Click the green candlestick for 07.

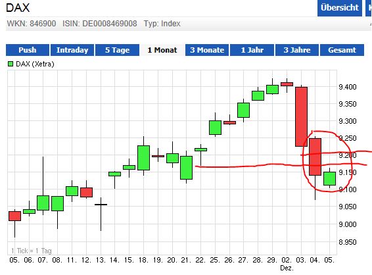[x=43, y=203]
